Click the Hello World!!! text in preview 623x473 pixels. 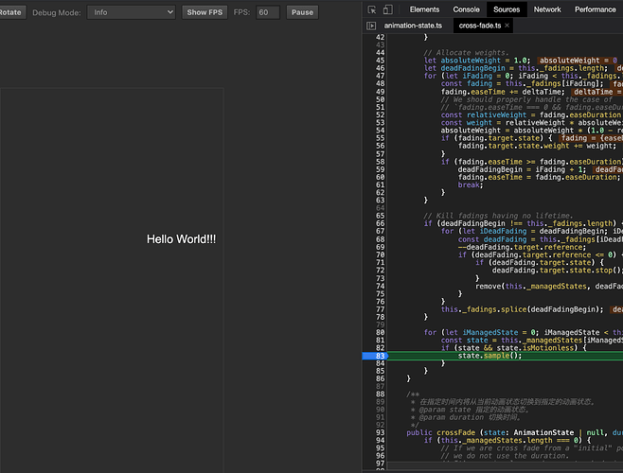click(181, 239)
